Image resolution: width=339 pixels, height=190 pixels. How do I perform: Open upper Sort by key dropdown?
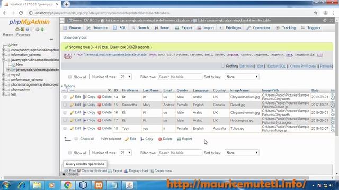(242, 77)
